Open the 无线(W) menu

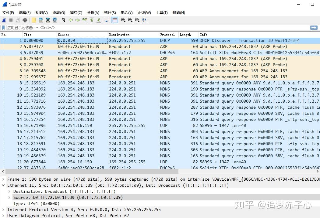(x=144, y=13)
